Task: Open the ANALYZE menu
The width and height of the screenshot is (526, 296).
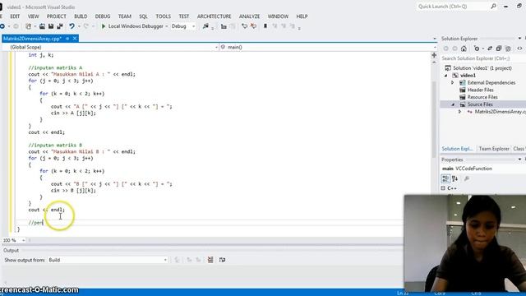Action: 249,16
